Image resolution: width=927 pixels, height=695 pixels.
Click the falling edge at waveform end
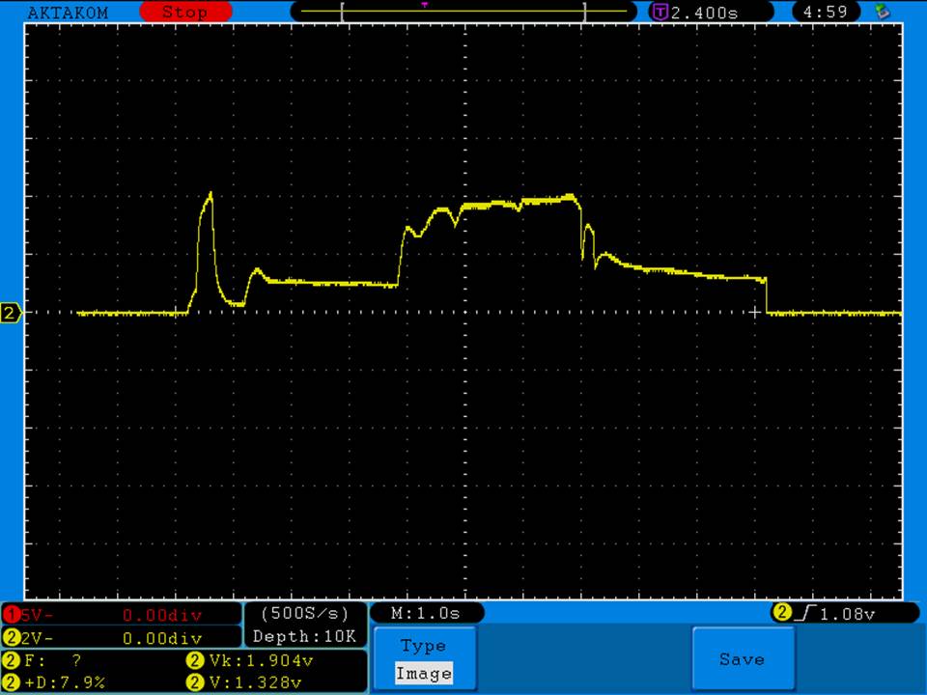766,295
